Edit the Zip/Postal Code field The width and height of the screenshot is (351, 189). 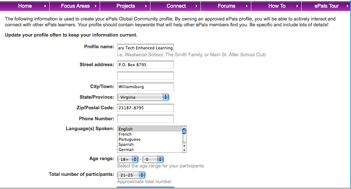point(145,108)
